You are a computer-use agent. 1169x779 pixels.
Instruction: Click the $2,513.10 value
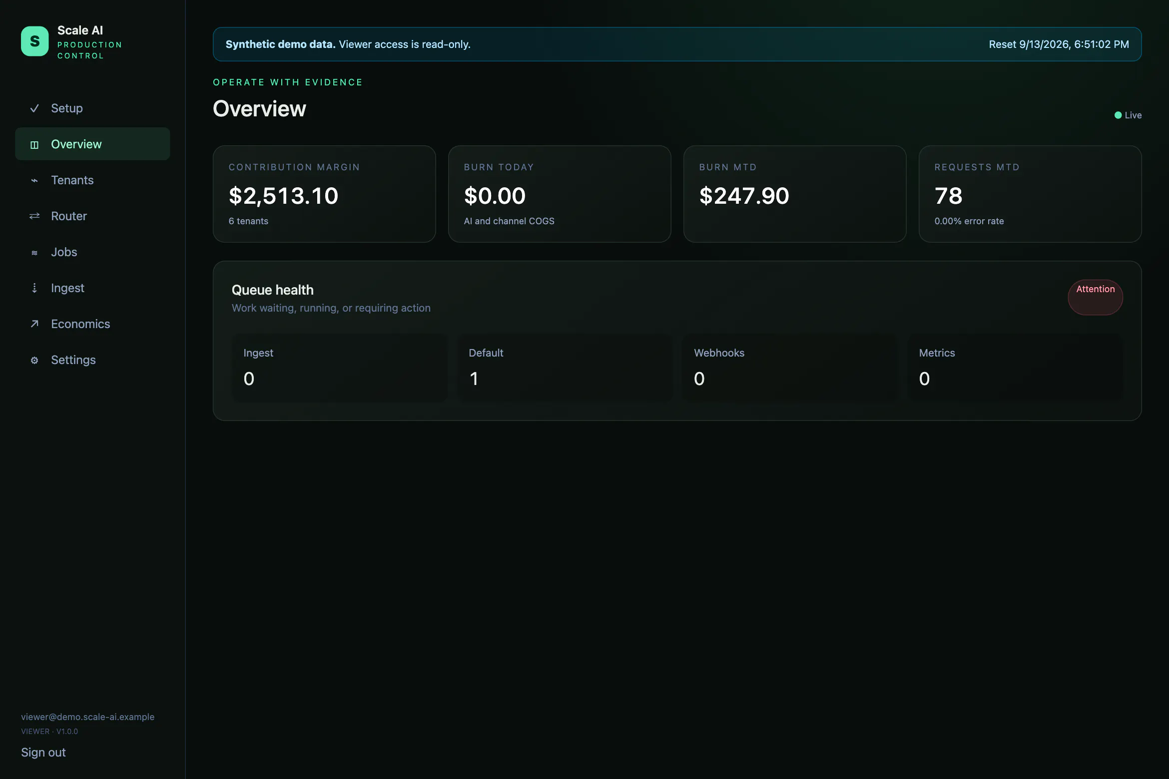284,196
